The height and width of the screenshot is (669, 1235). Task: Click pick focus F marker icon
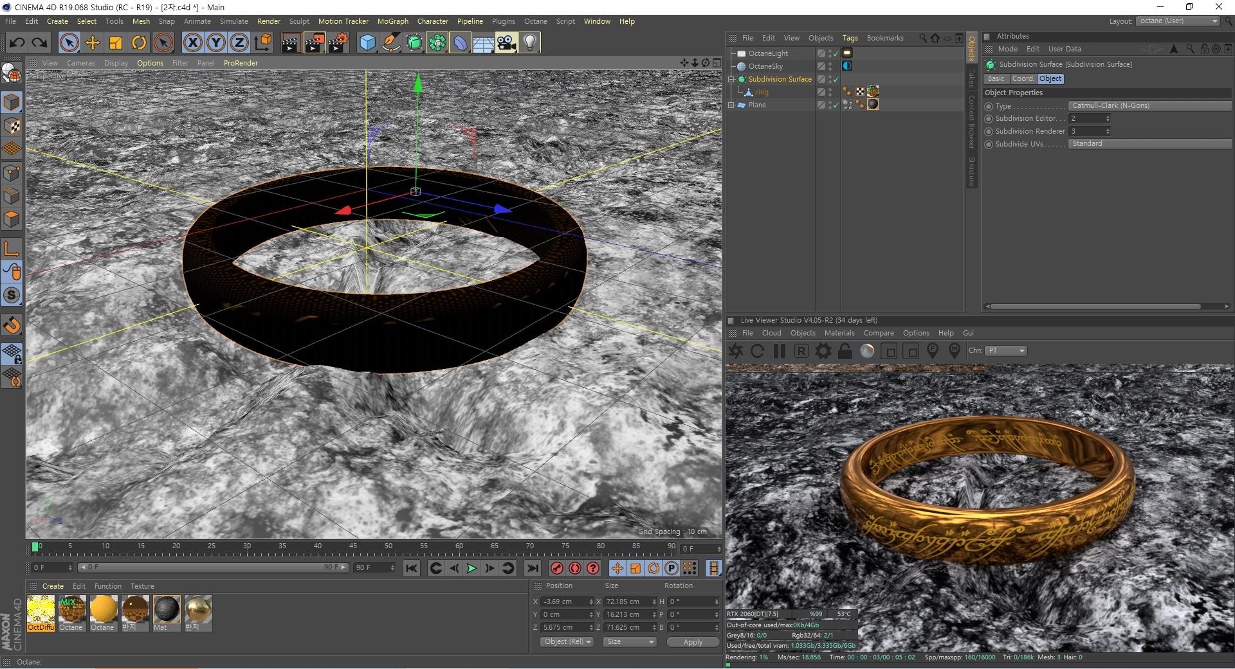click(933, 350)
